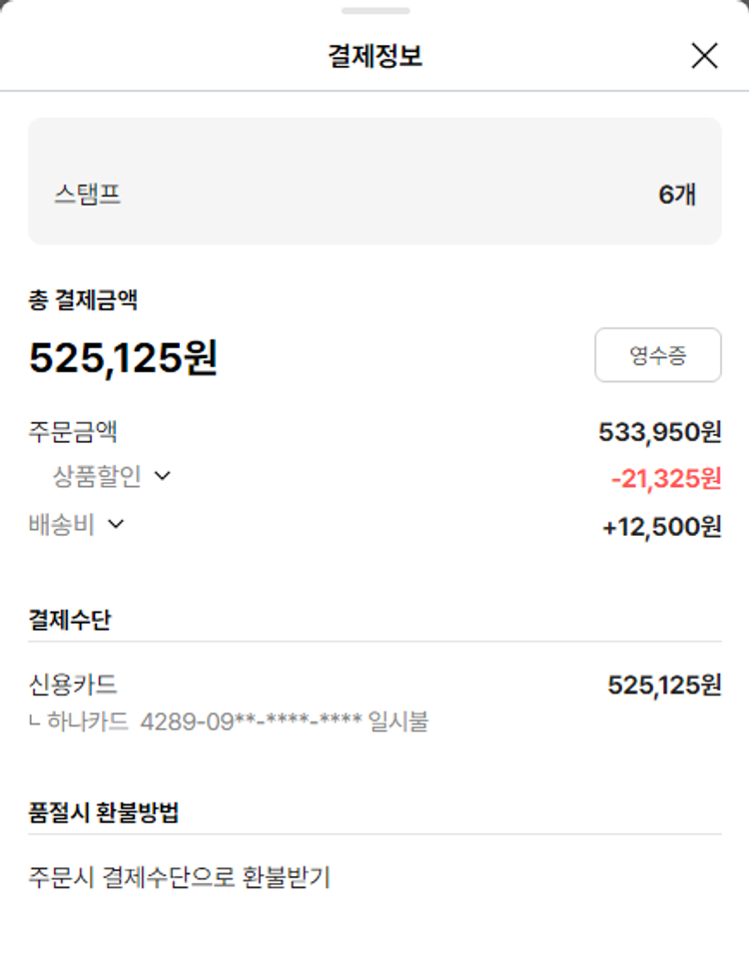Click the large bold 525,125원 total amount
This screenshot has height=970, width=749.
coord(124,358)
